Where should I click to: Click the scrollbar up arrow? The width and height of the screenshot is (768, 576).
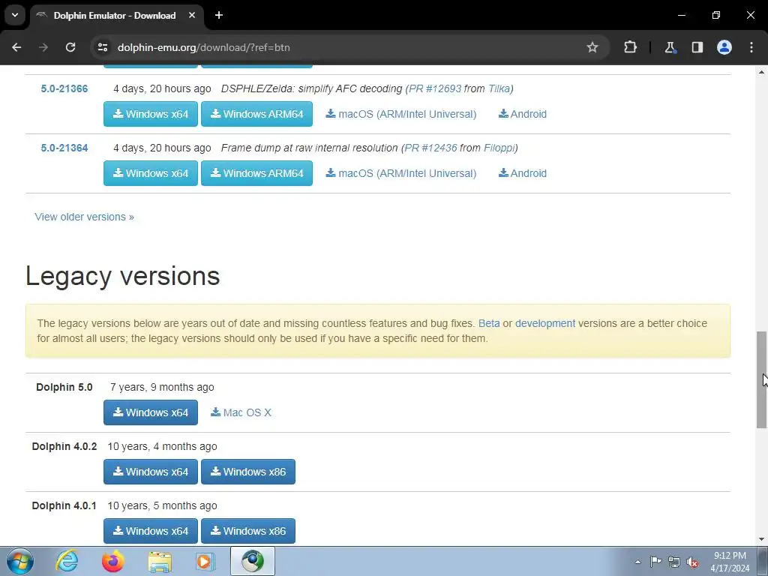point(761,72)
